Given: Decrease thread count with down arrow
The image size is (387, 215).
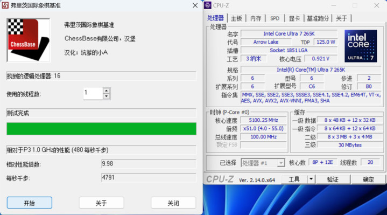Looking at the screenshot, I should click(x=107, y=96).
